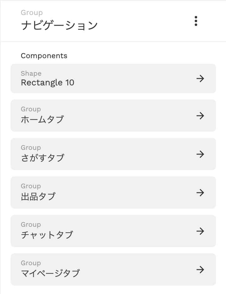Click the Group label above 出品タブ
Screen dimensions: 226x294
click(x=31, y=186)
